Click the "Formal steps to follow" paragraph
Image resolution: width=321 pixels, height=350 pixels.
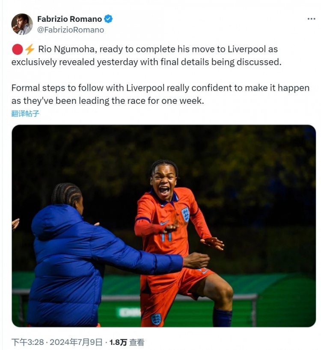click(x=160, y=94)
